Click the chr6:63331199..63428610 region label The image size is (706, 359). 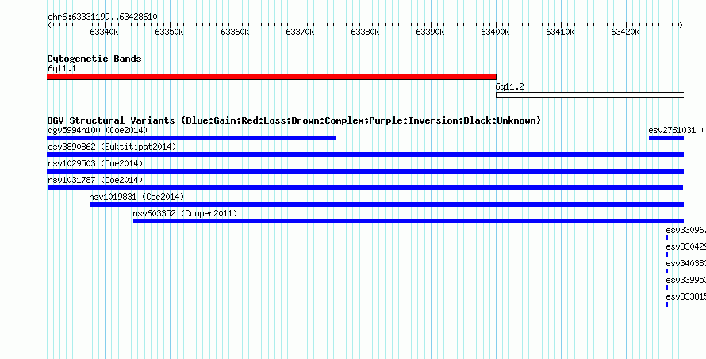[102, 17]
